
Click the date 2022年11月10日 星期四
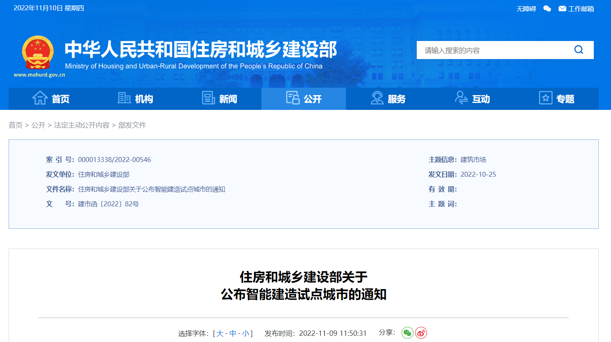49,8
